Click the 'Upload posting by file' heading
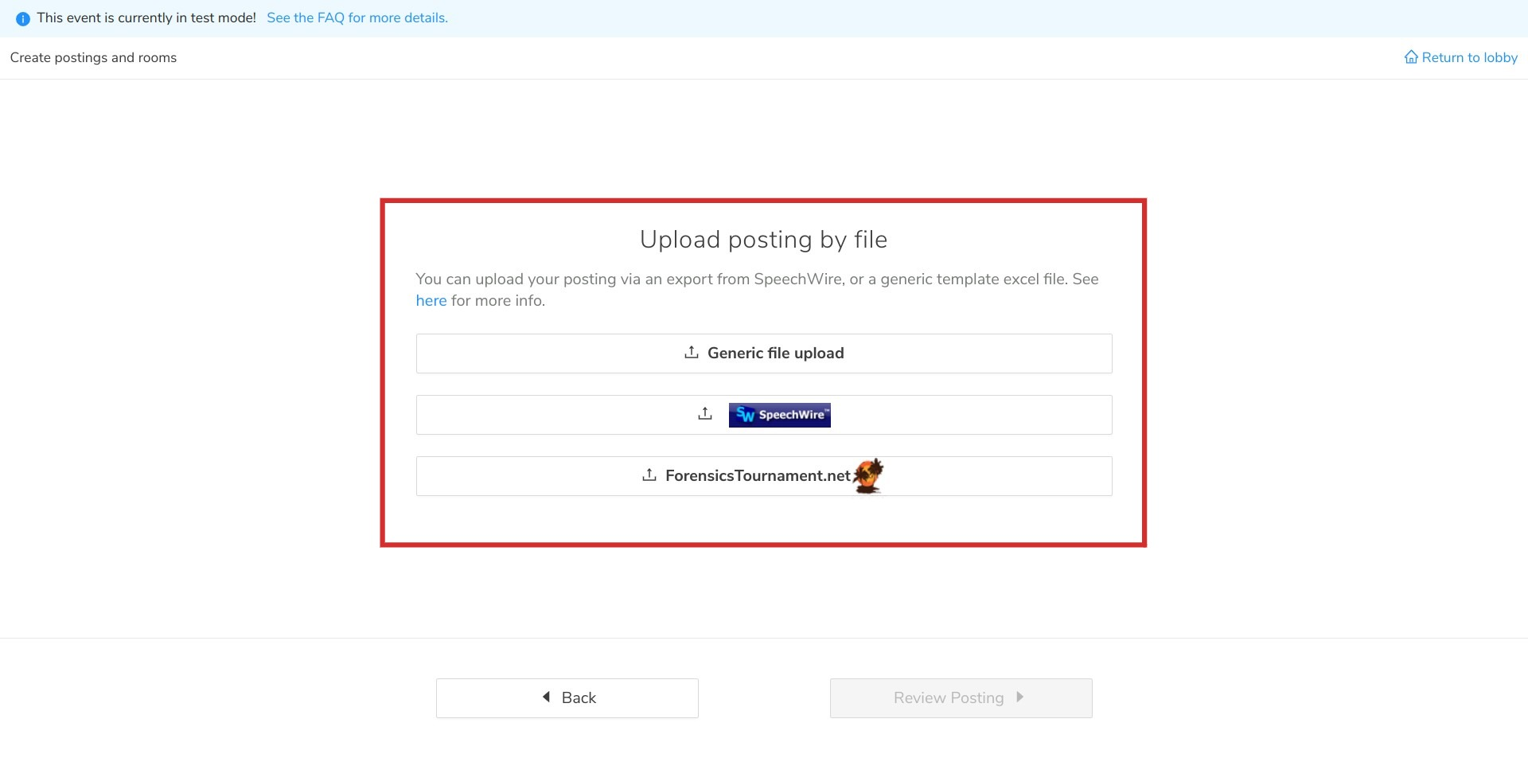 [764, 240]
